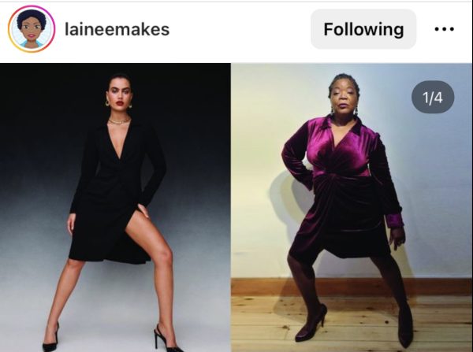Select the right photo of purple velvet dress
Image resolution: width=473 pixels, height=352 pixels.
point(352,207)
